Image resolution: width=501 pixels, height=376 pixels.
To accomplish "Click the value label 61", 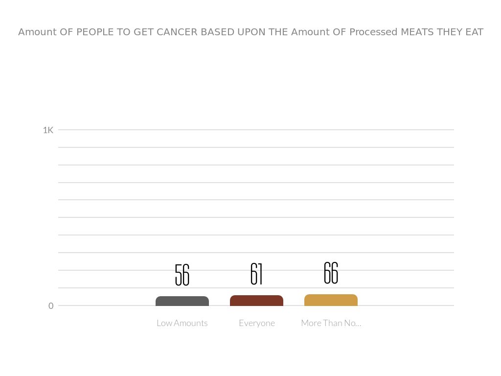I will (256, 274).
